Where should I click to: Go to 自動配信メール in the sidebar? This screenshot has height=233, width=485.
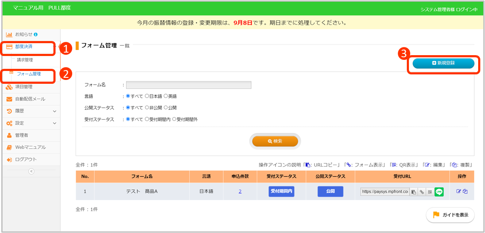[30, 99]
